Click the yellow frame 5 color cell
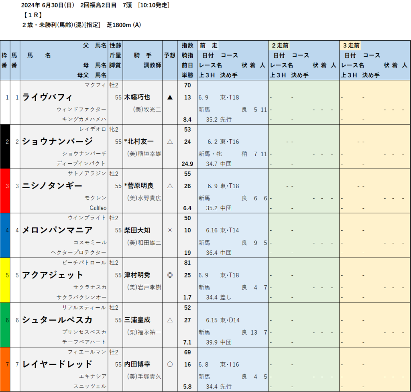Image resolution: width=411 pixels, height=392 pixels. point(5,280)
